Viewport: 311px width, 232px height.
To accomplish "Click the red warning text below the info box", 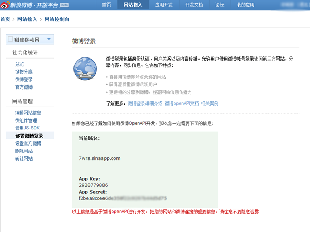I will tap(166, 212).
